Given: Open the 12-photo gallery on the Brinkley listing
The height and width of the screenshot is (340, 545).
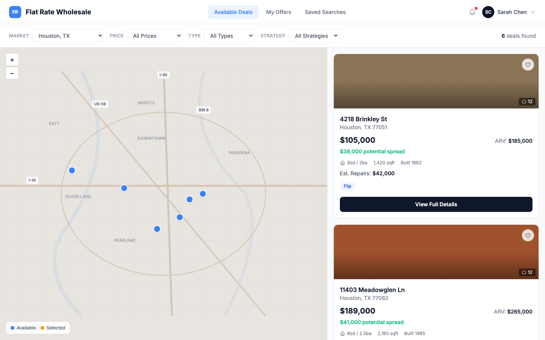Looking at the screenshot, I should (x=527, y=101).
